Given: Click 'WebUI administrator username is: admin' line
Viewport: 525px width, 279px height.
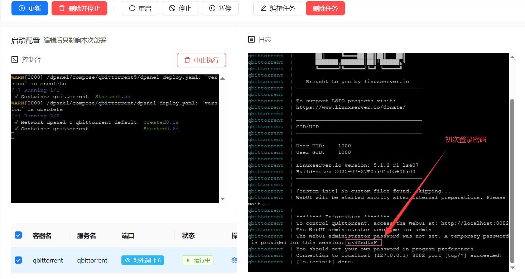Looking at the screenshot, I should click(363, 230).
